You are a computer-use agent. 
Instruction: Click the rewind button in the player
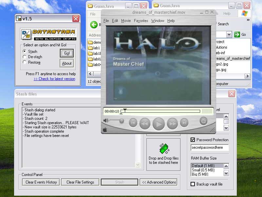(145, 123)
